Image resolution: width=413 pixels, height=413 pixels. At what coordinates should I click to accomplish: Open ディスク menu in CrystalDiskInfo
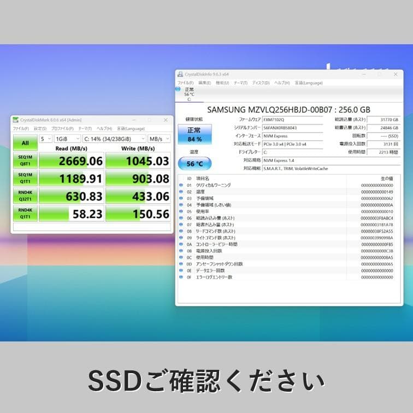[x=261, y=82]
